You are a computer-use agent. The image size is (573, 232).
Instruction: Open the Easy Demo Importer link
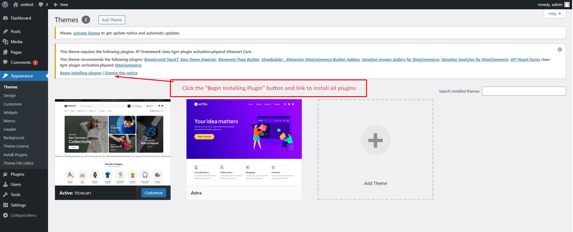[199, 59]
